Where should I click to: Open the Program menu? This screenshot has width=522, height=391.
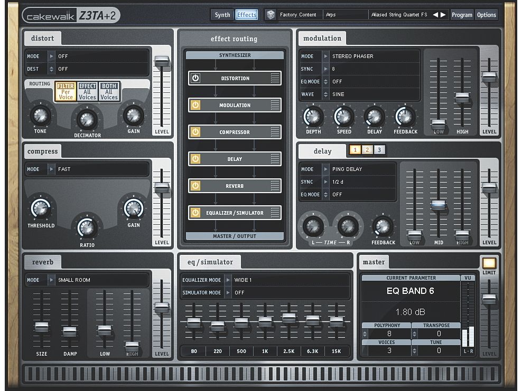coord(462,15)
